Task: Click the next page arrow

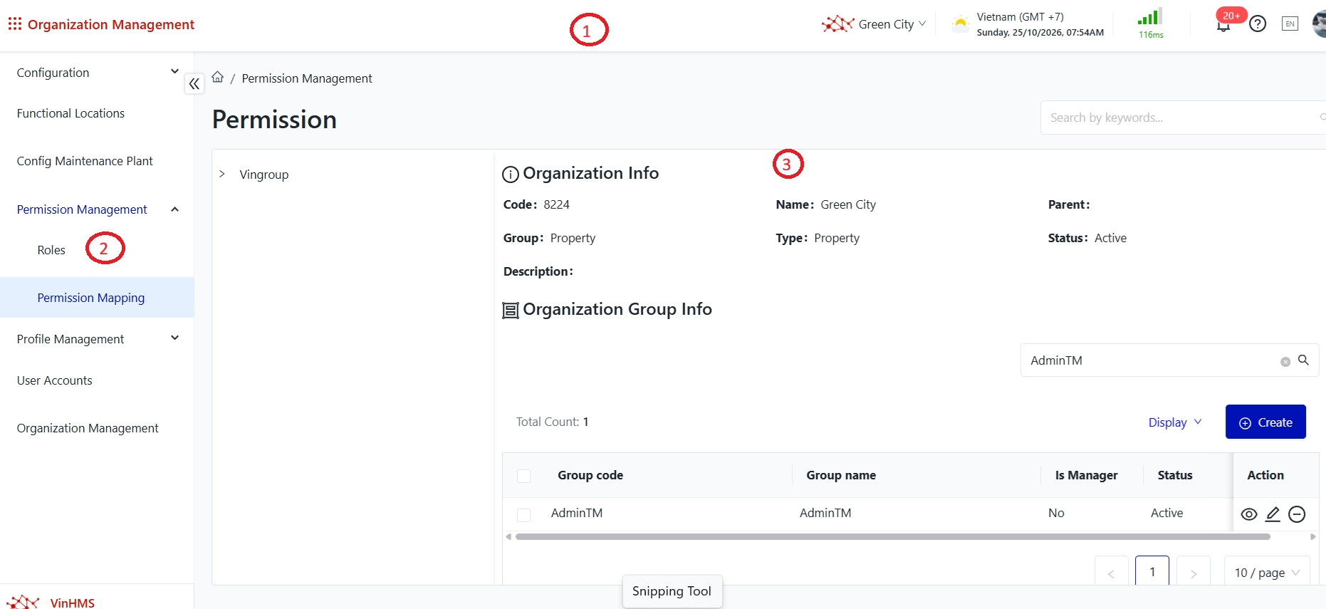Action: pyautogui.click(x=1194, y=573)
